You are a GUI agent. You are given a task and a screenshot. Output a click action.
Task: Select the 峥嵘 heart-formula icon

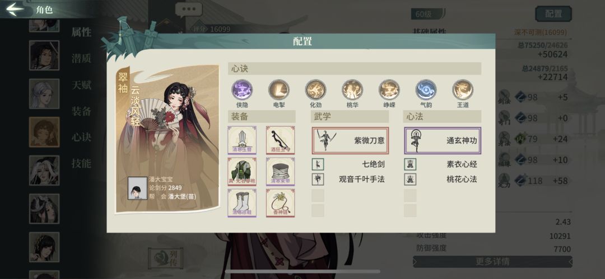[x=389, y=90]
